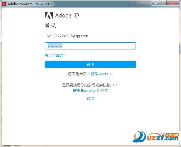Click the Adobe app icon in title bar
The width and height of the screenshot is (181, 147).
coord(4,4)
